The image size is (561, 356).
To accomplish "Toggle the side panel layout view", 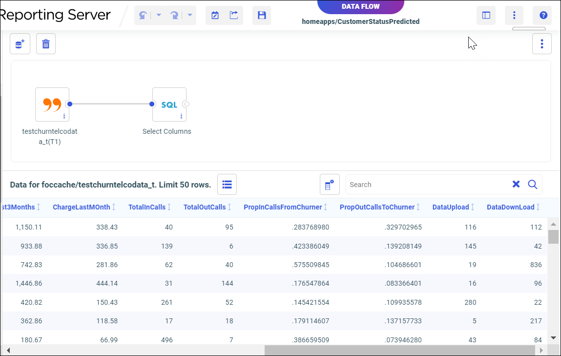I will click(x=486, y=16).
